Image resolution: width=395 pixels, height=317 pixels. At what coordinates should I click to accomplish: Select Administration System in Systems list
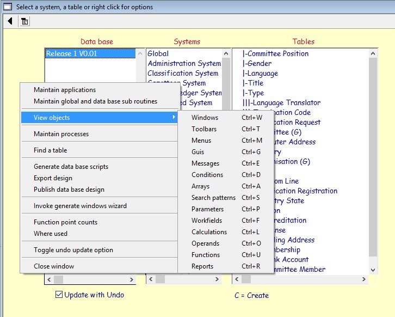[x=184, y=63]
